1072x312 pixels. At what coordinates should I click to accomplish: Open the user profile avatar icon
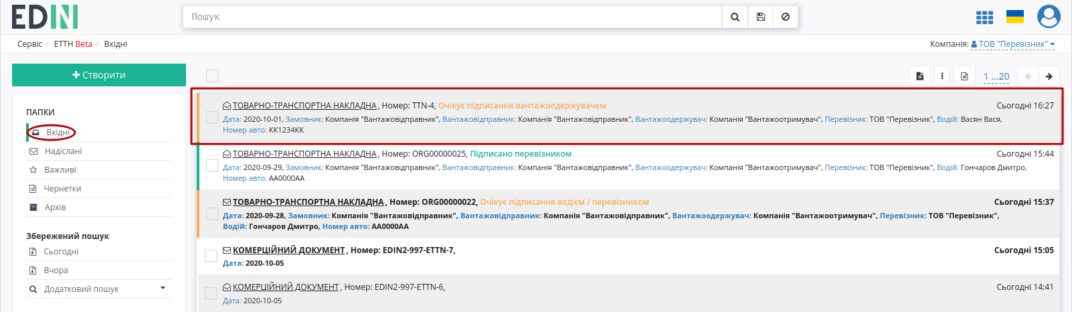pyautogui.click(x=1049, y=17)
